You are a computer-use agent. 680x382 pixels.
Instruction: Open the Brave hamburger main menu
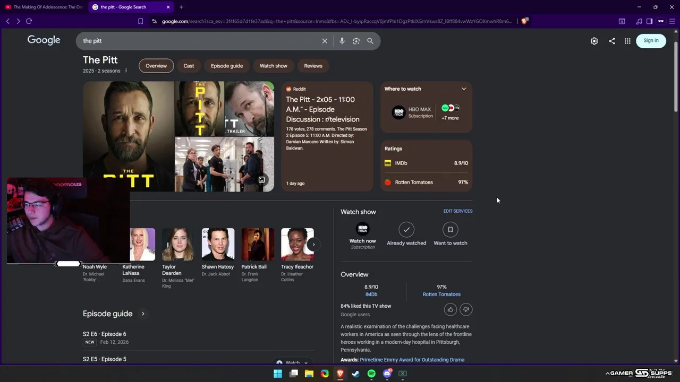[x=671, y=21]
